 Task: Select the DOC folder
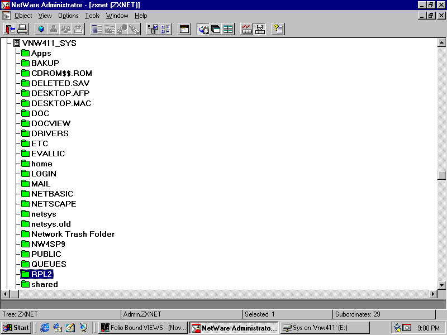tap(35, 113)
